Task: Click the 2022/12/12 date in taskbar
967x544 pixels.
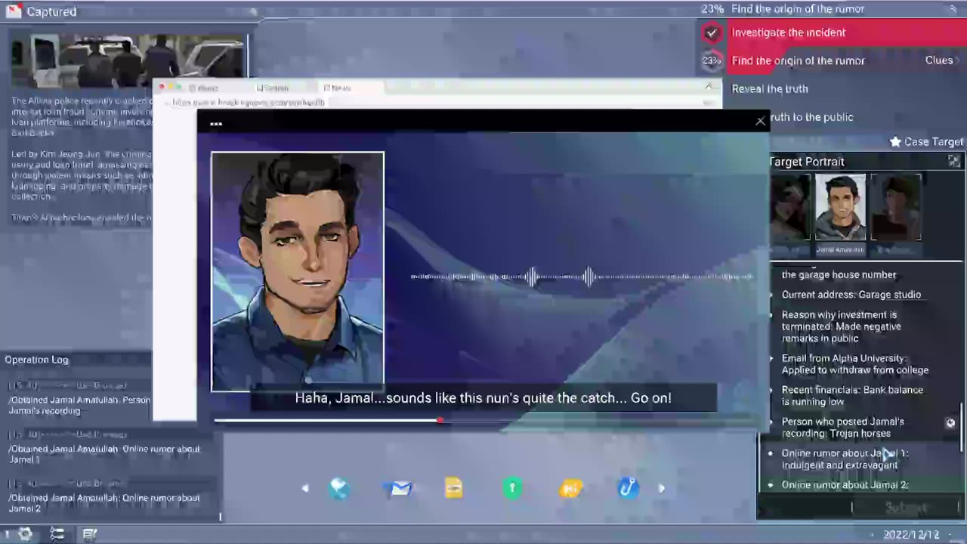Action: (911, 534)
